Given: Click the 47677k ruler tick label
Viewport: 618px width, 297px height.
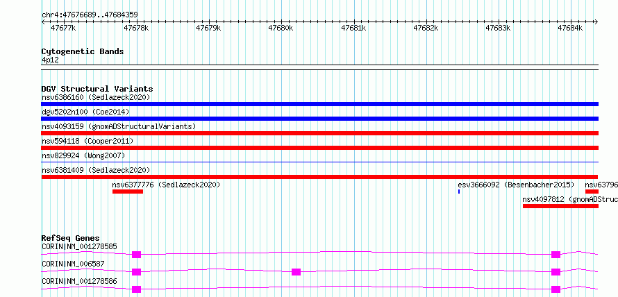Looking at the screenshot, I should (x=64, y=28).
